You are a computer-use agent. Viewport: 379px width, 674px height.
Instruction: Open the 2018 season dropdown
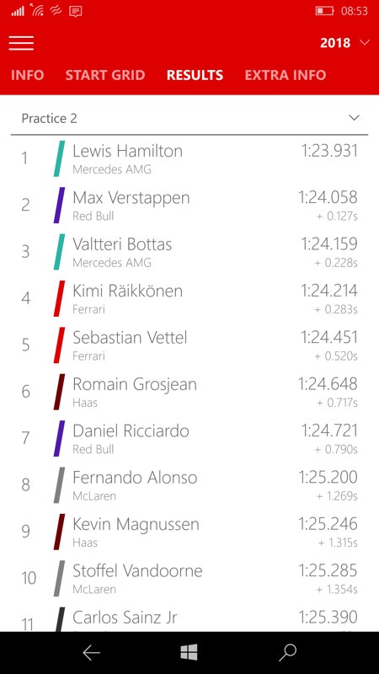click(x=344, y=43)
